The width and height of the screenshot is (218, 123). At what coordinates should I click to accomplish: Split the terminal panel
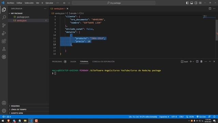click(197, 61)
